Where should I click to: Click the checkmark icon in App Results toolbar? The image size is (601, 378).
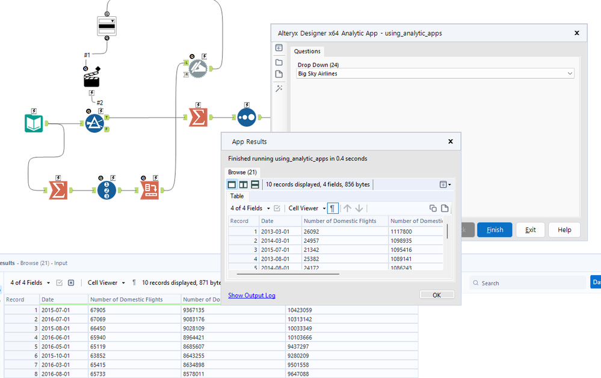tap(277, 209)
